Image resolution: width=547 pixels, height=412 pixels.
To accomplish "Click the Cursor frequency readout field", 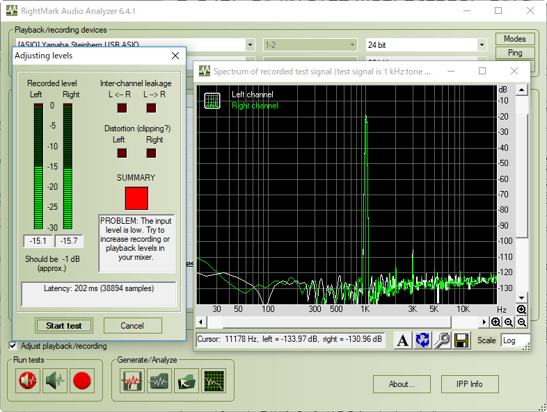I will (x=291, y=339).
